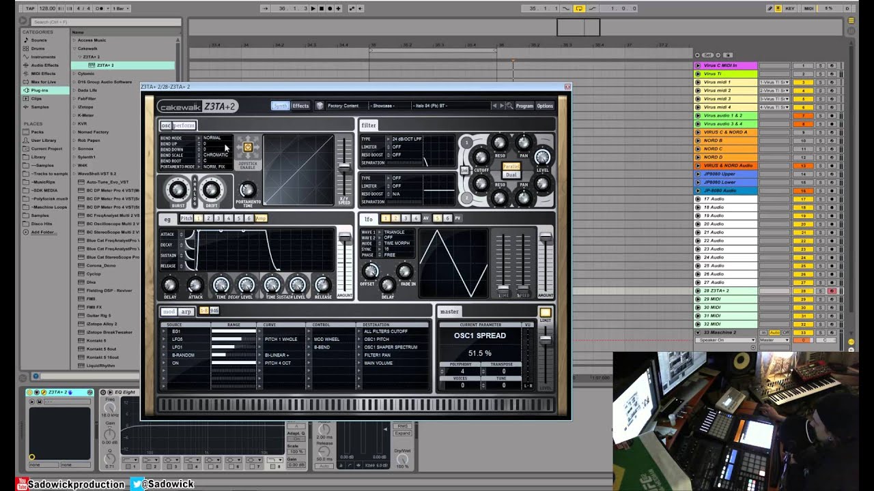Viewport: 874px width, 491px height.
Task: Select the mod tab
Action: coord(168,311)
